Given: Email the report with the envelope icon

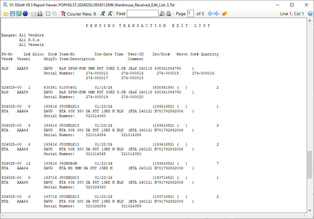Looking at the screenshot, I should 34,14.
